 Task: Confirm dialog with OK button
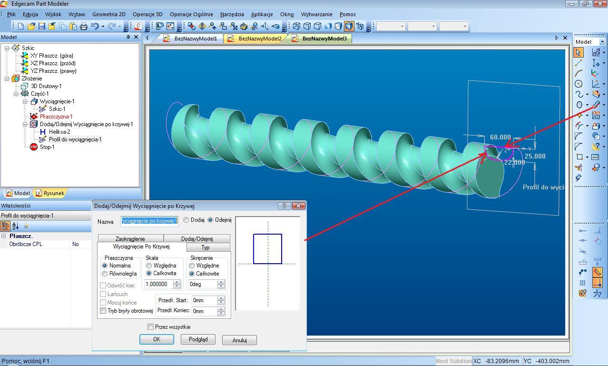pos(157,339)
